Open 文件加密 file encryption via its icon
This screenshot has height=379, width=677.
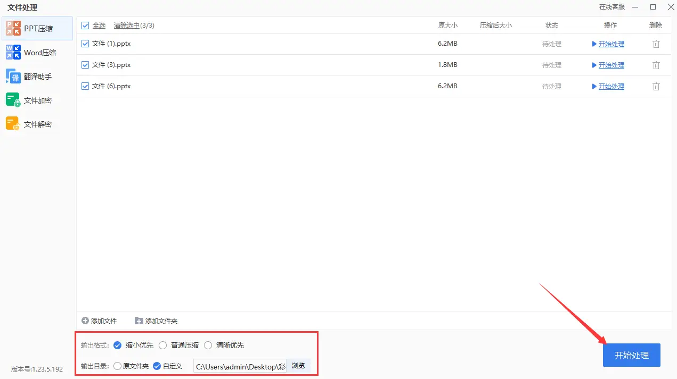tap(12, 100)
